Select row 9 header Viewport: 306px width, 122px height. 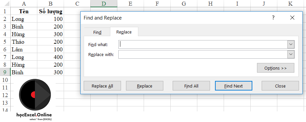click(x=5, y=72)
